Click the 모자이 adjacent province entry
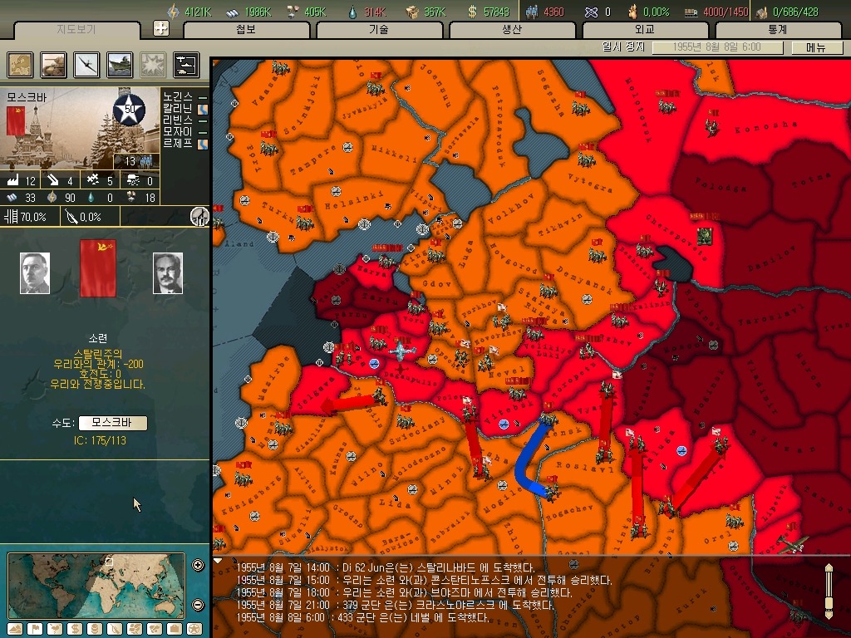This screenshot has height=638, width=851. point(184,131)
